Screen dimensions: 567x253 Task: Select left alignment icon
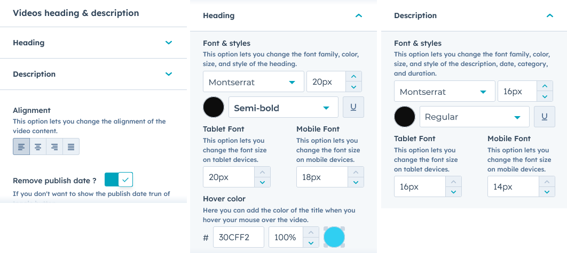[21, 146]
